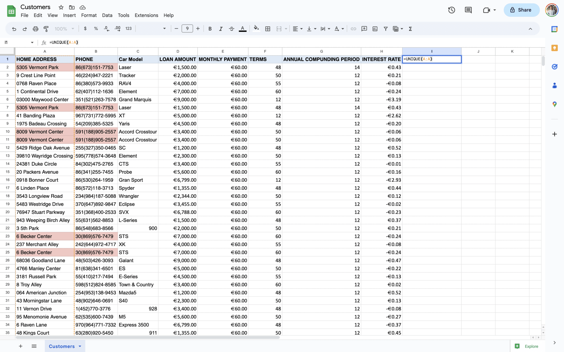Click the font size input field
The image size is (564, 352).
(187, 29)
